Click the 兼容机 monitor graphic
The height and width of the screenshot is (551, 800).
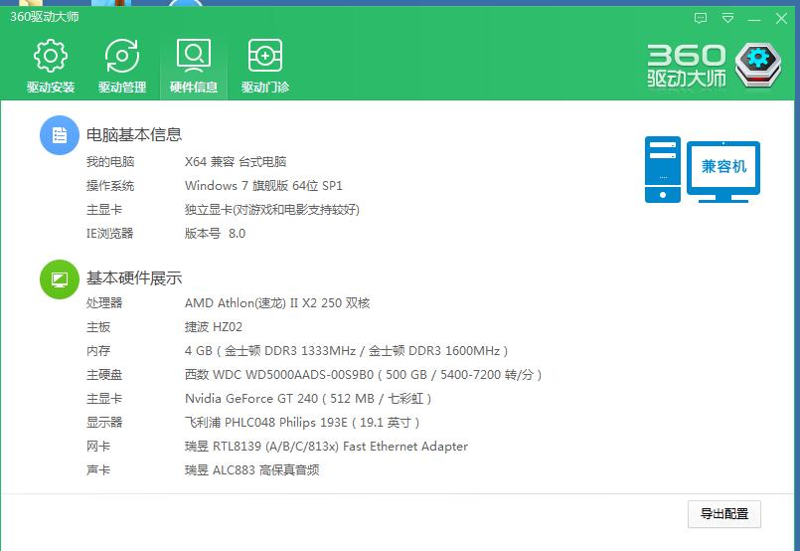pos(723,172)
